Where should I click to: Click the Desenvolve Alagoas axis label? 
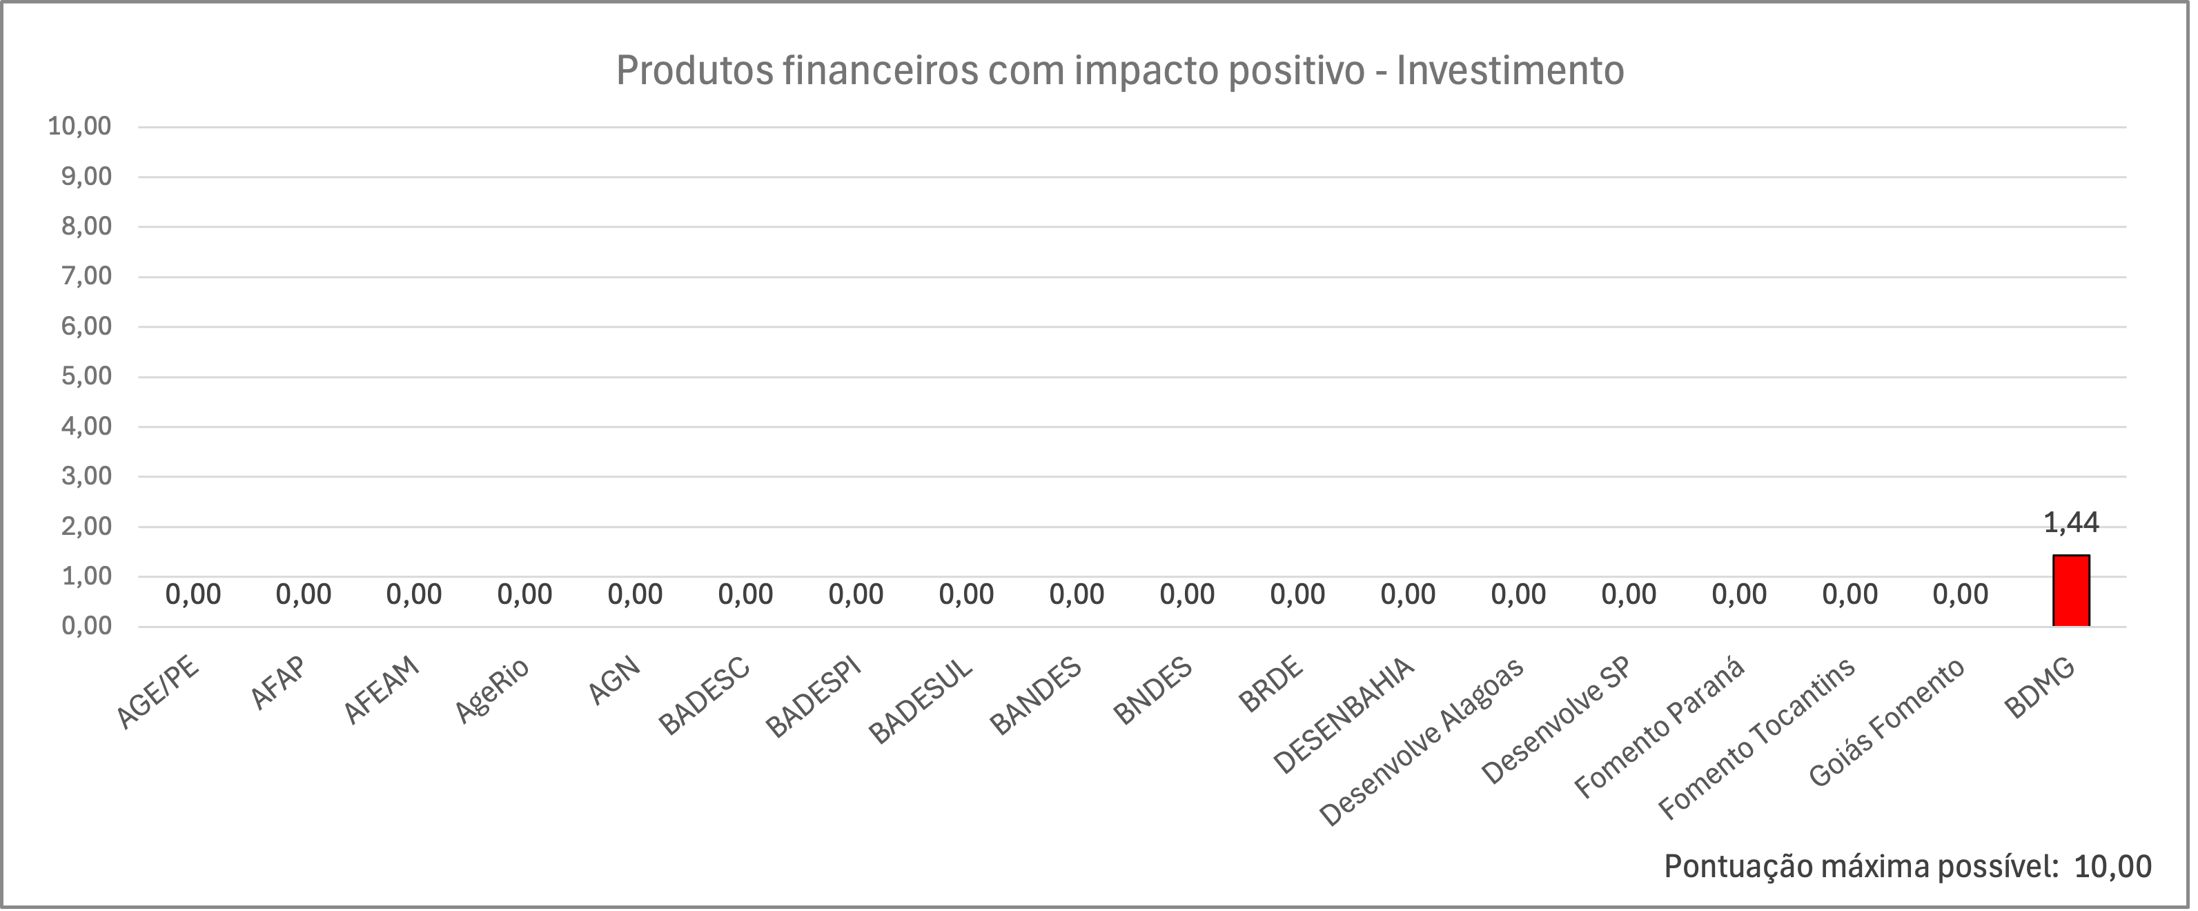(x=1422, y=742)
